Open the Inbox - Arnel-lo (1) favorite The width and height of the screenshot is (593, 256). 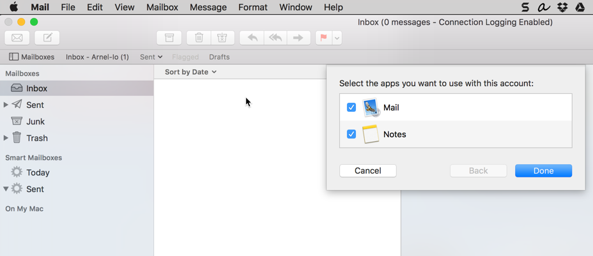97,57
